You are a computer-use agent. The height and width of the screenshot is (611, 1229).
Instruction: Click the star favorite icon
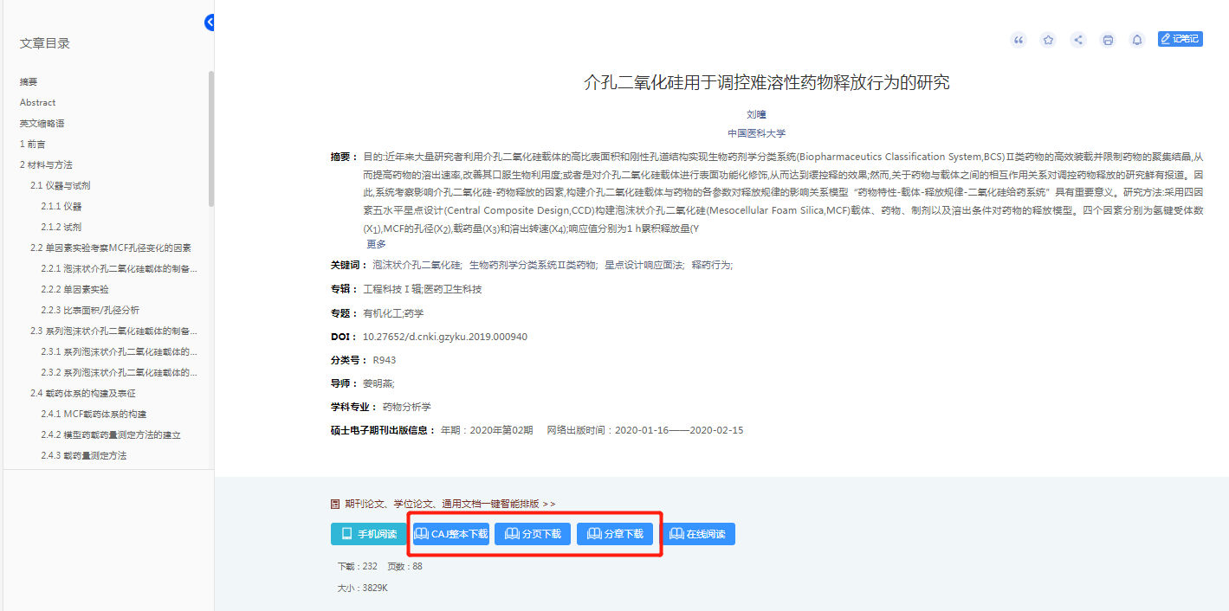(1048, 40)
